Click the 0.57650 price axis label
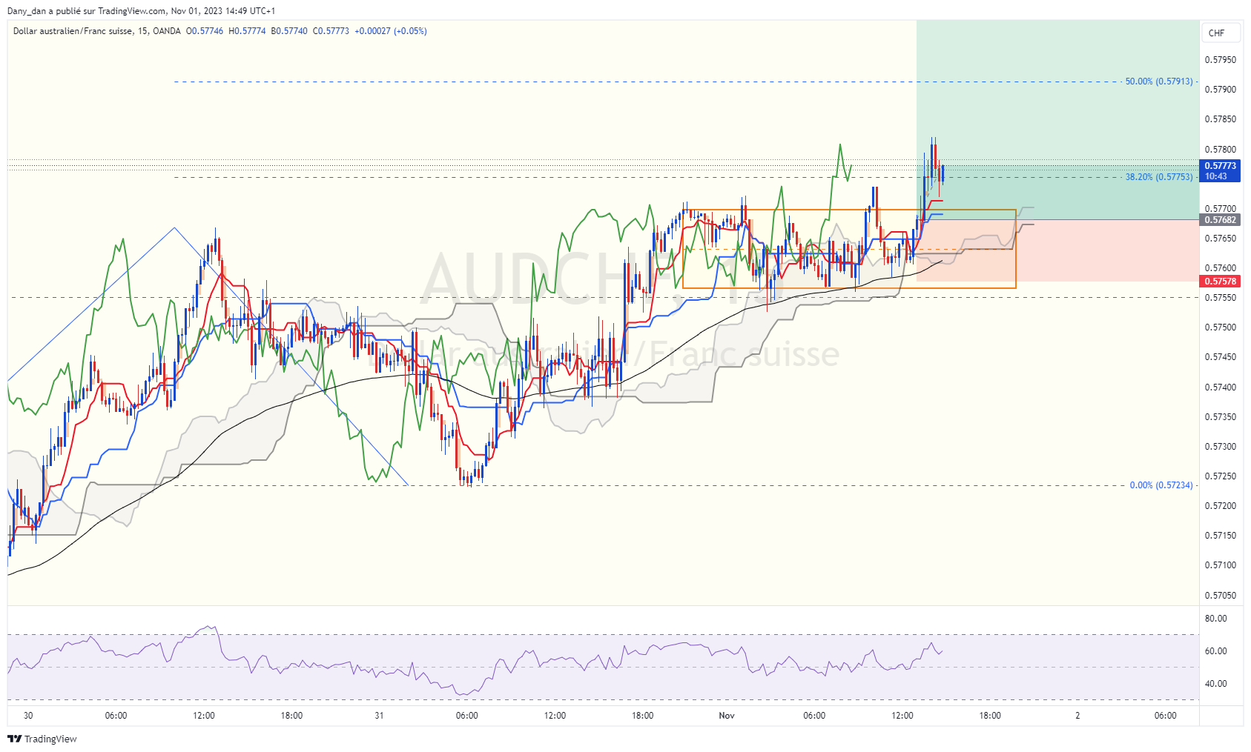Screen dimensions: 1251x752 [x=1221, y=239]
